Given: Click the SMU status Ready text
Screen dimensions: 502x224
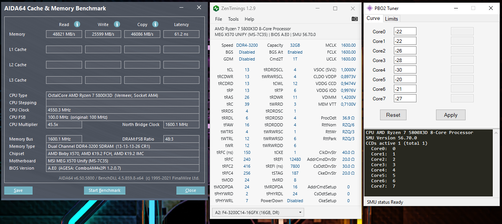Looking at the screenshot, I should pyautogui.click(x=385, y=202).
